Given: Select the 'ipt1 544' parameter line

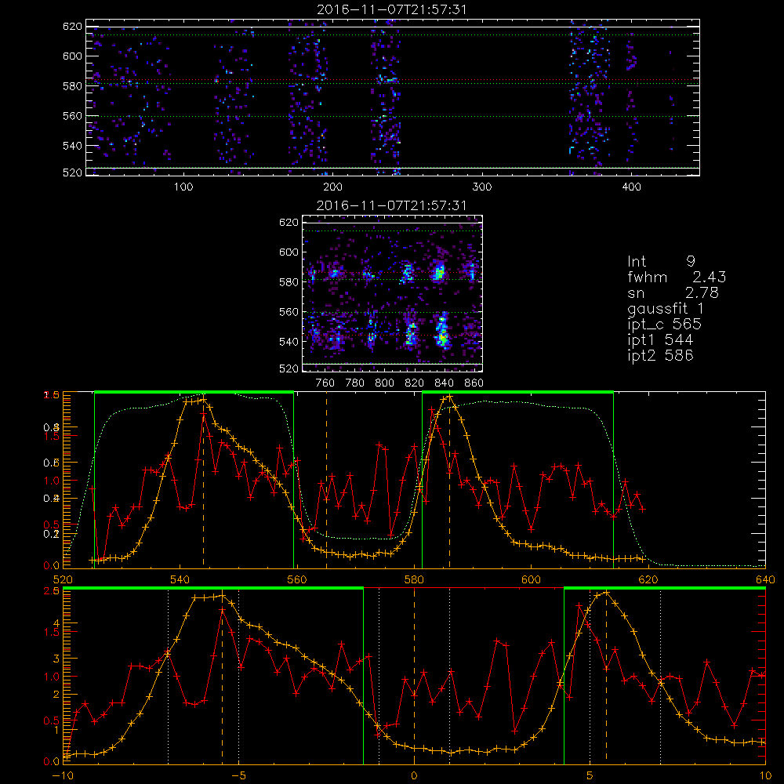Looking at the screenshot, I should pos(660,340).
